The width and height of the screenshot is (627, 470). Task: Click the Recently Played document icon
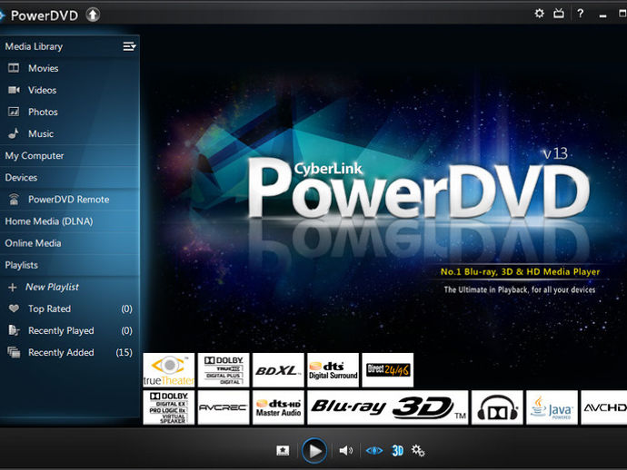[x=14, y=330]
